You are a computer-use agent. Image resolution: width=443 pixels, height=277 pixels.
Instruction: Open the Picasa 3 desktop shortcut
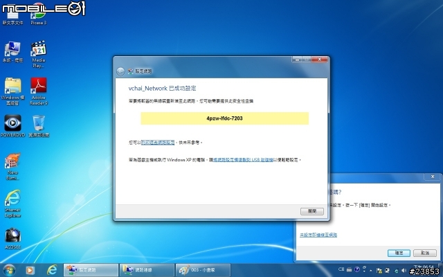39,15
